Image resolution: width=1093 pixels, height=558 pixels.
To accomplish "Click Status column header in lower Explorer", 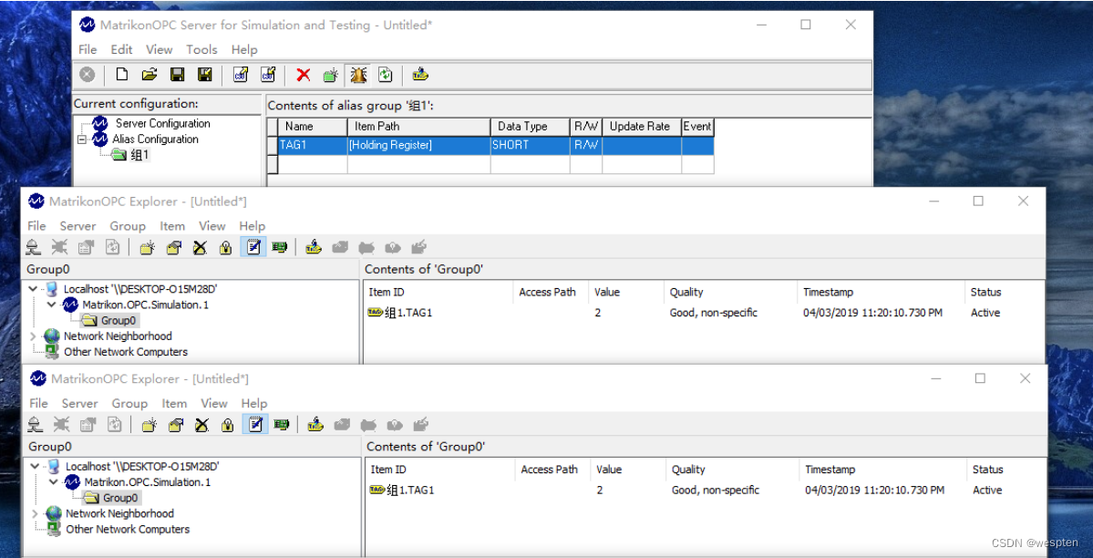I will pyautogui.click(x=1005, y=470).
